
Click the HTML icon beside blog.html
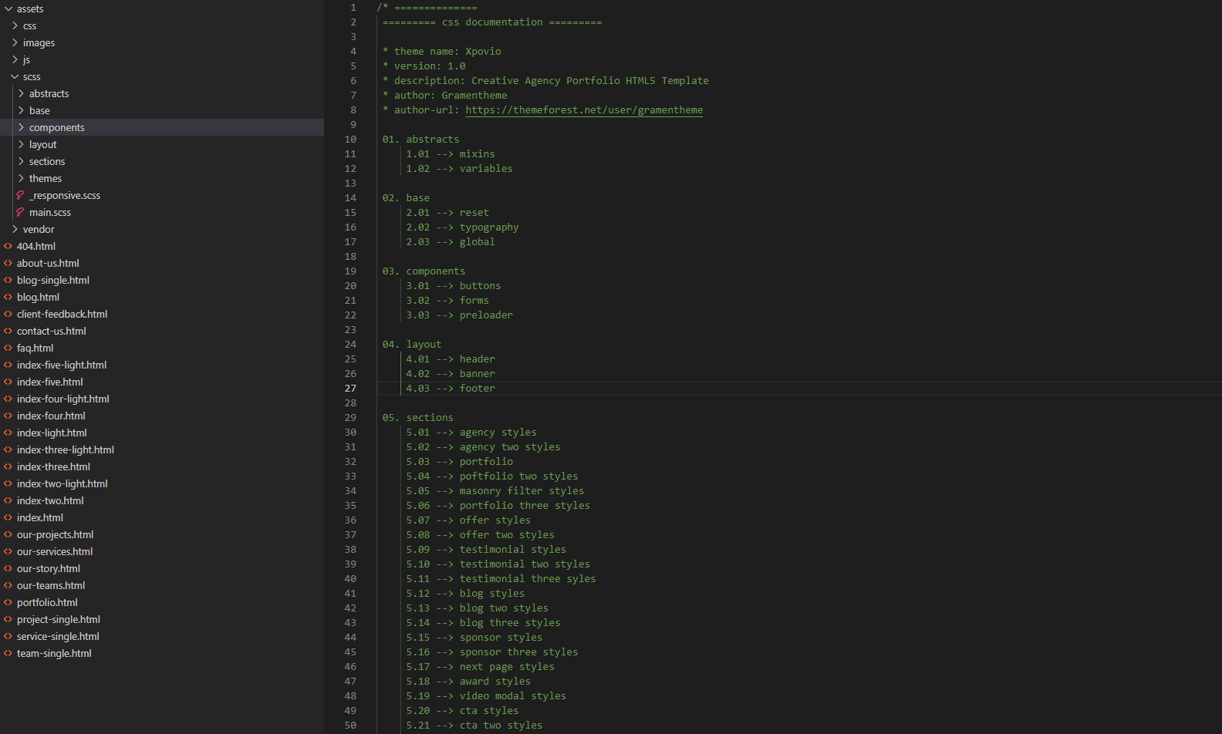[8, 298]
